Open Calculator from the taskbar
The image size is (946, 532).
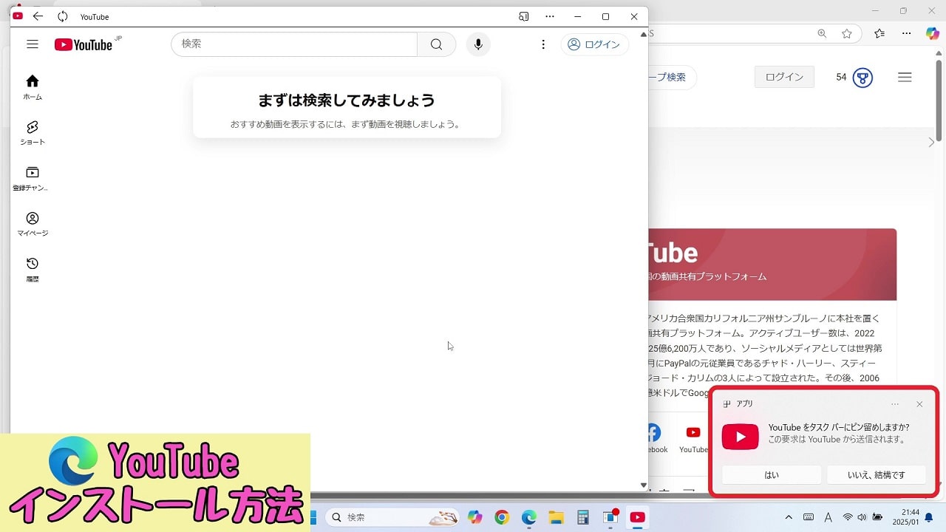583,517
